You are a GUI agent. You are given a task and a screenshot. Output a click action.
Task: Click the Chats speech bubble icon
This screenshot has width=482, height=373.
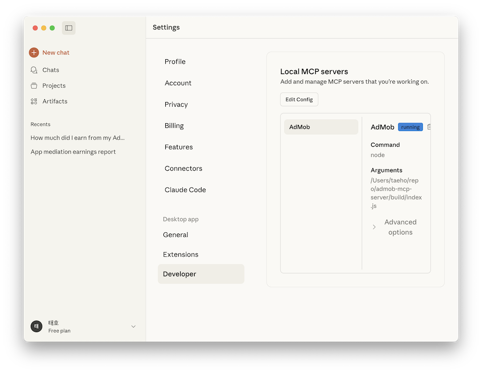click(x=34, y=70)
